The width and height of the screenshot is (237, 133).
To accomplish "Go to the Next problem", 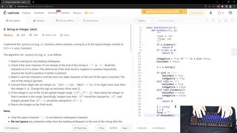I will click(126, 128).
